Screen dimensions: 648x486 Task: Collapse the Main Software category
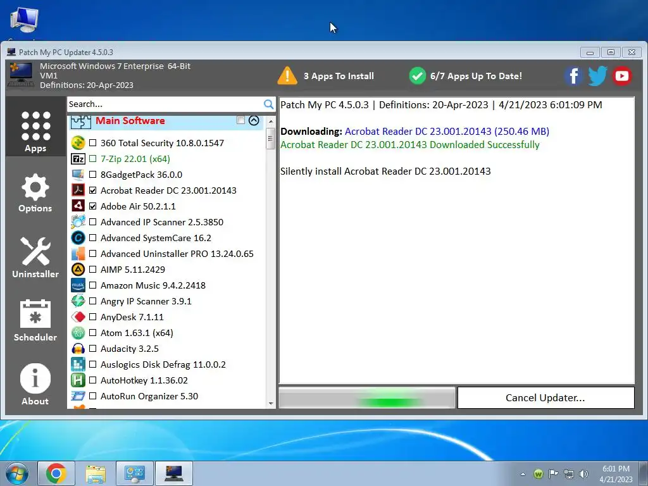point(254,120)
